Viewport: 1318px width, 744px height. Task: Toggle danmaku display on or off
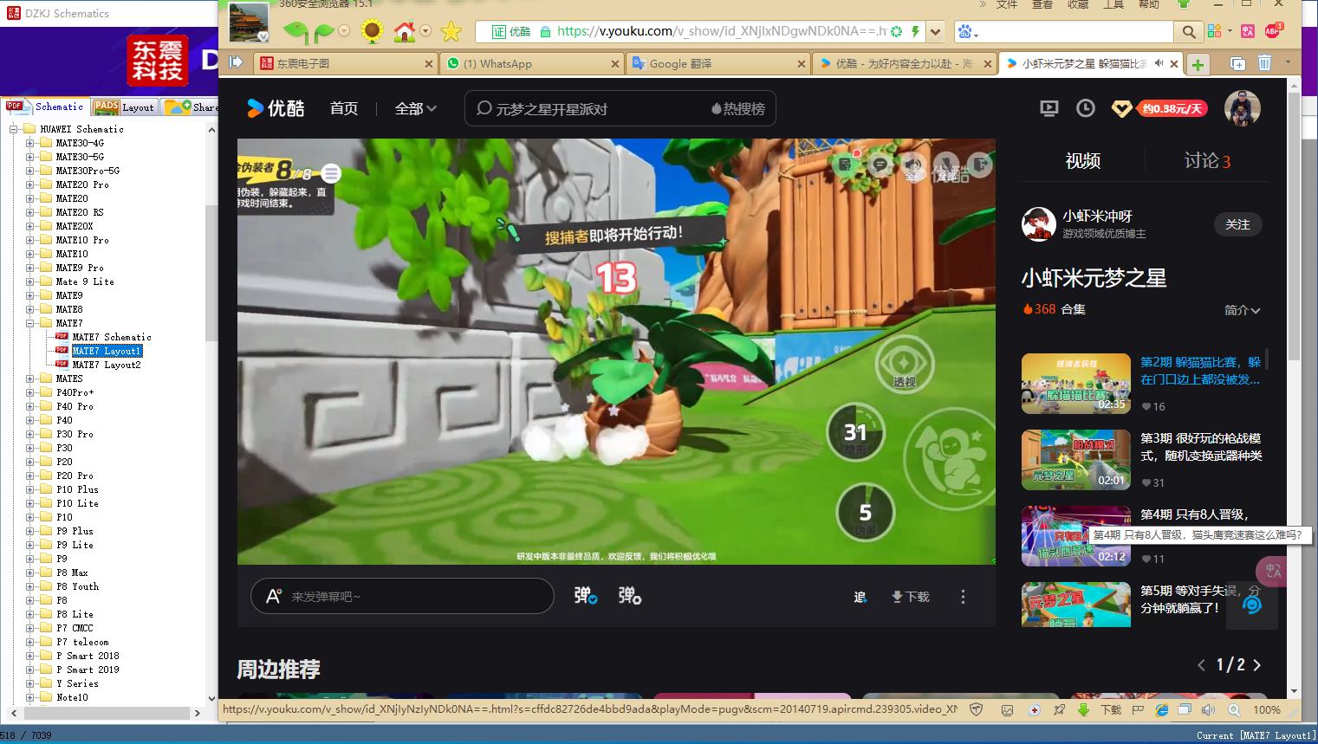[x=586, y=596]
